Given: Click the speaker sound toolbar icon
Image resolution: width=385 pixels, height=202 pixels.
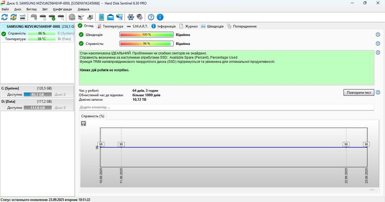Looking at the screenshot, I should [140, 17].
